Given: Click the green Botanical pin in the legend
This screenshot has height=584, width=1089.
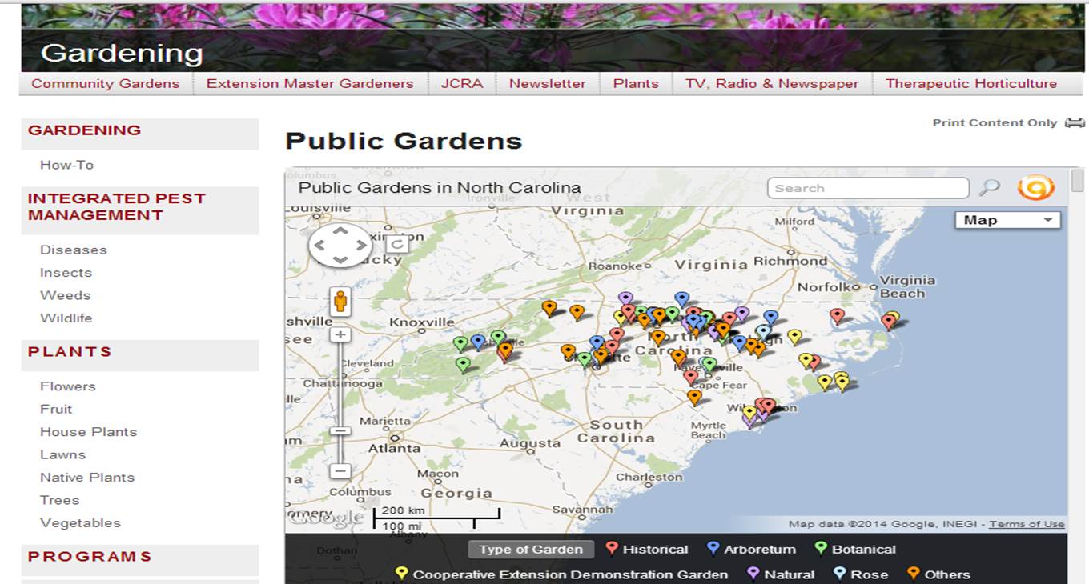Looking at the screenshot, I should (821, 548).
